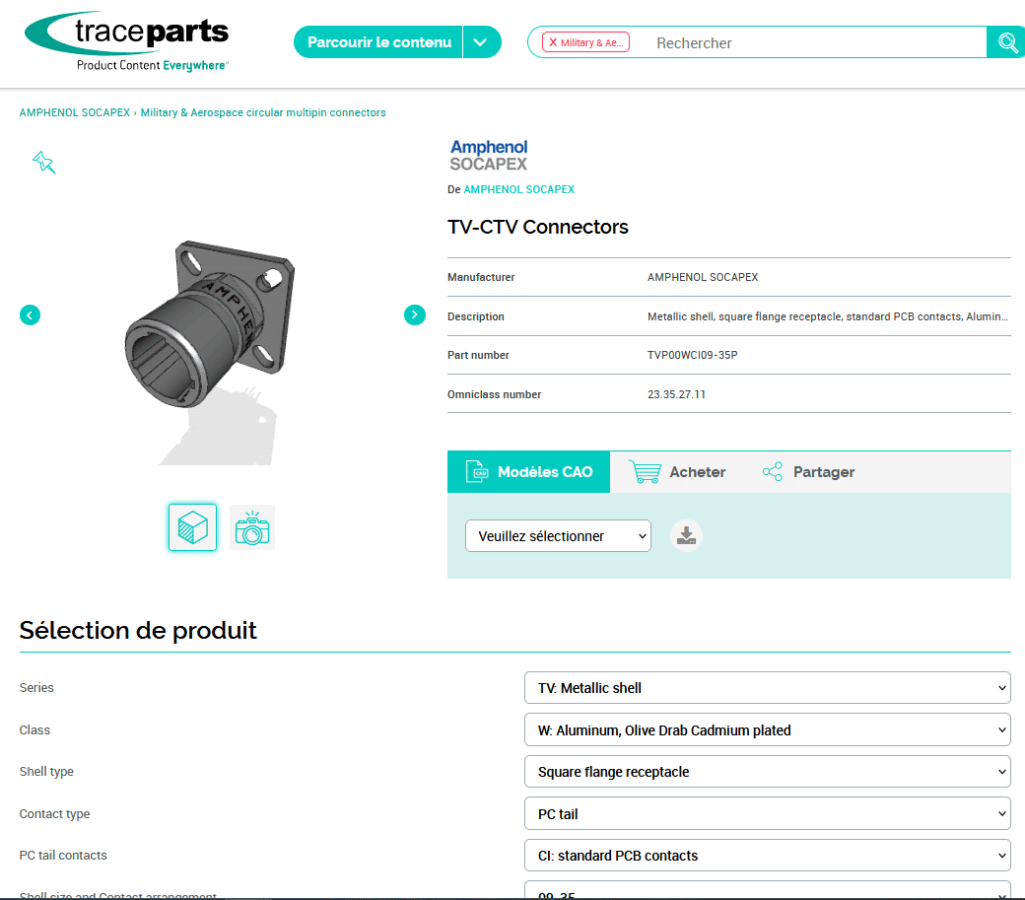
Task: Click the pin icon above the 3D model
Action: click(x=43, y=163)
